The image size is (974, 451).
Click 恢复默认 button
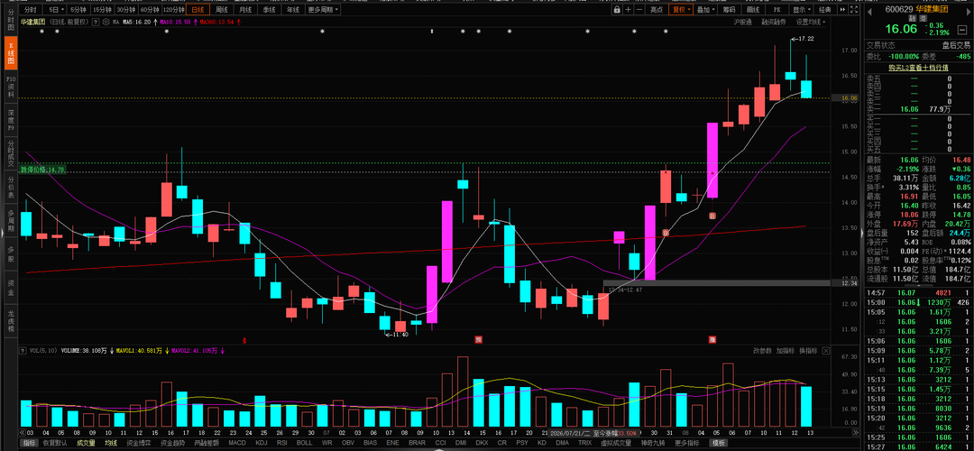click(x=56, y=443)
